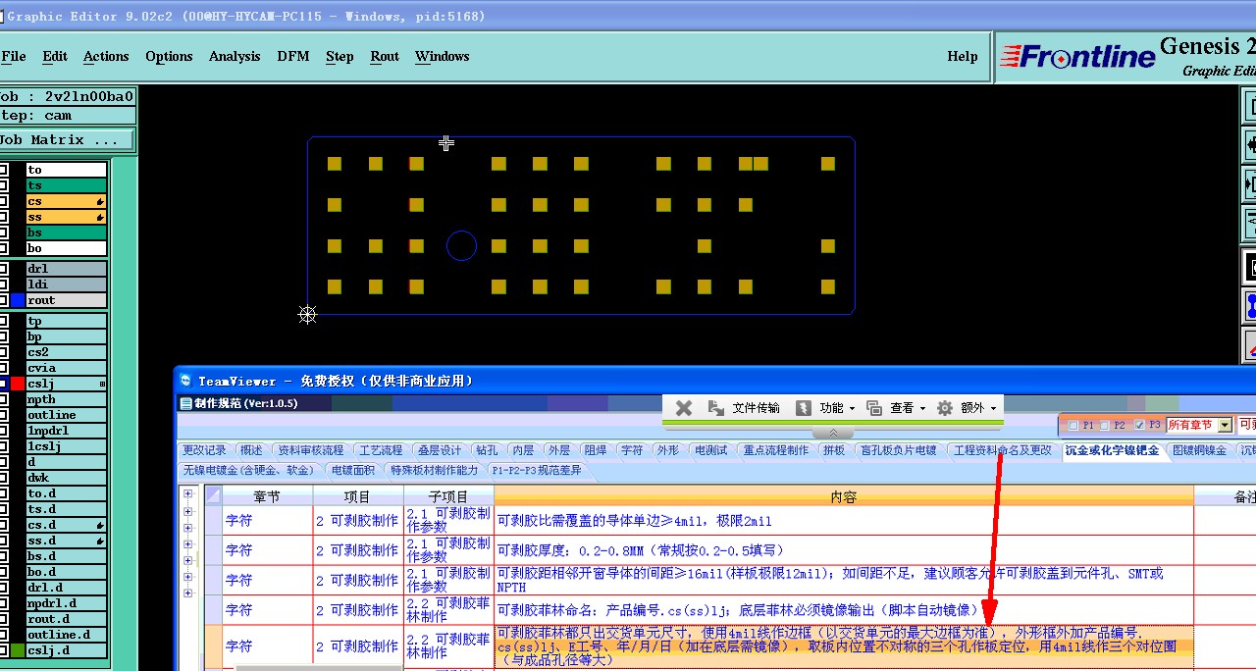Open the File menu
Image resolution: width=1256 pixels, height=671 pixels.
tap(14, 56)
